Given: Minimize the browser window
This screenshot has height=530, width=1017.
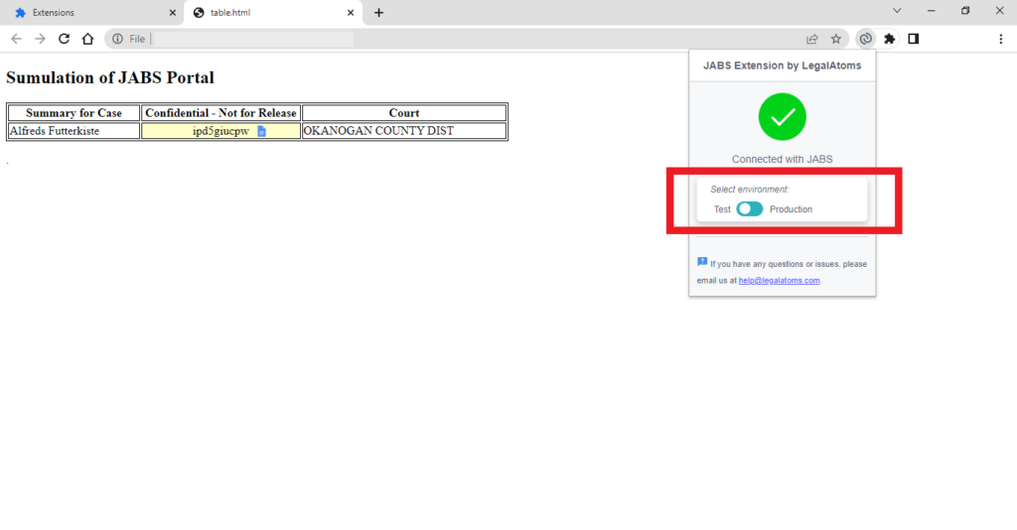Looking at the screenshot, I should [x=932, y=11].
